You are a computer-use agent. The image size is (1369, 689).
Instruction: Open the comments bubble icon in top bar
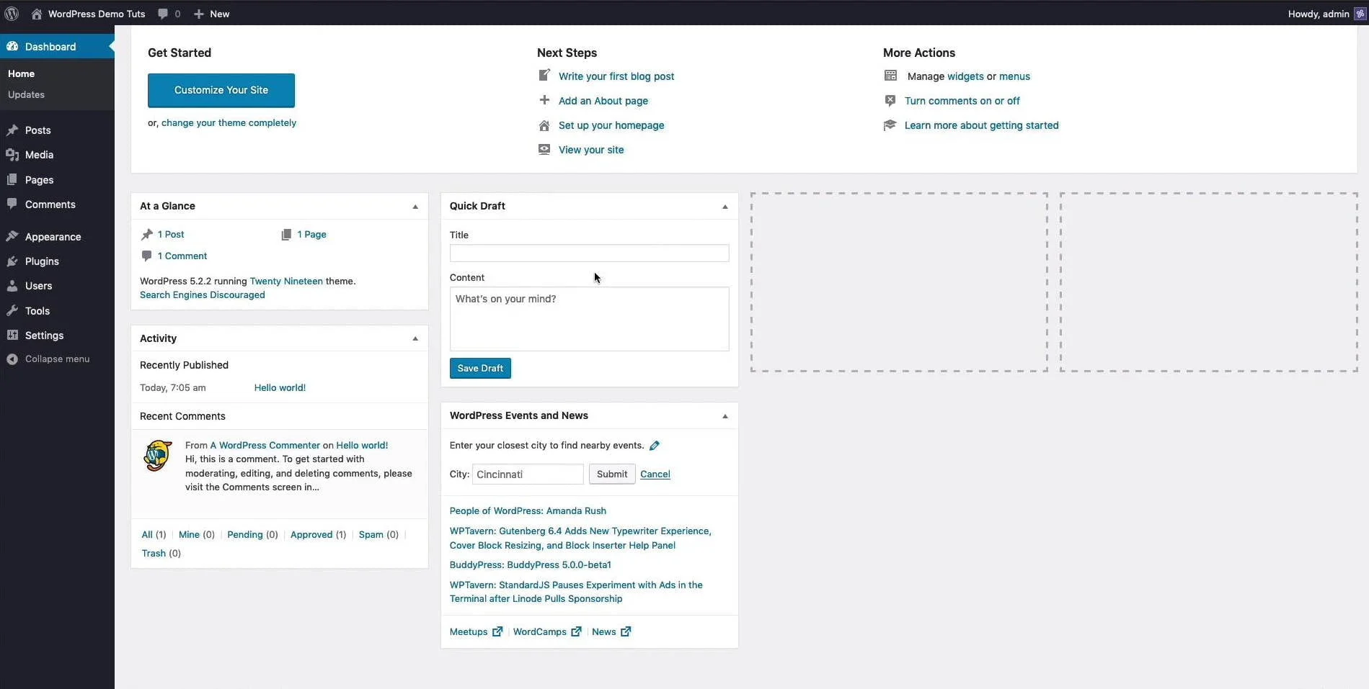[x=164, y=13]
